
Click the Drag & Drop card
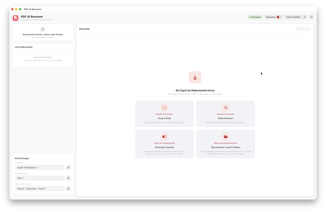(165, 114)
